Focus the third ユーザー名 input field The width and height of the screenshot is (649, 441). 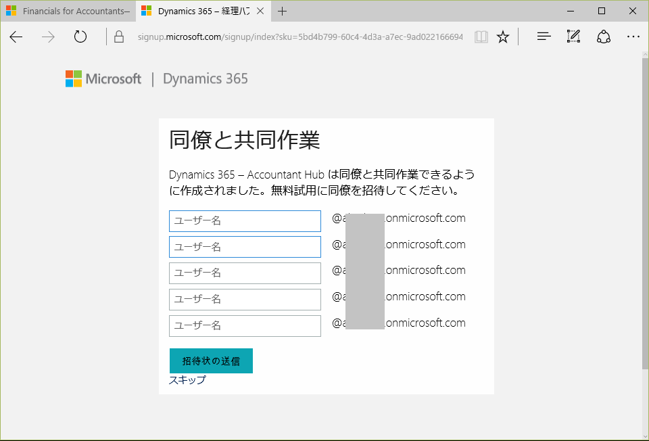(245, 273)
